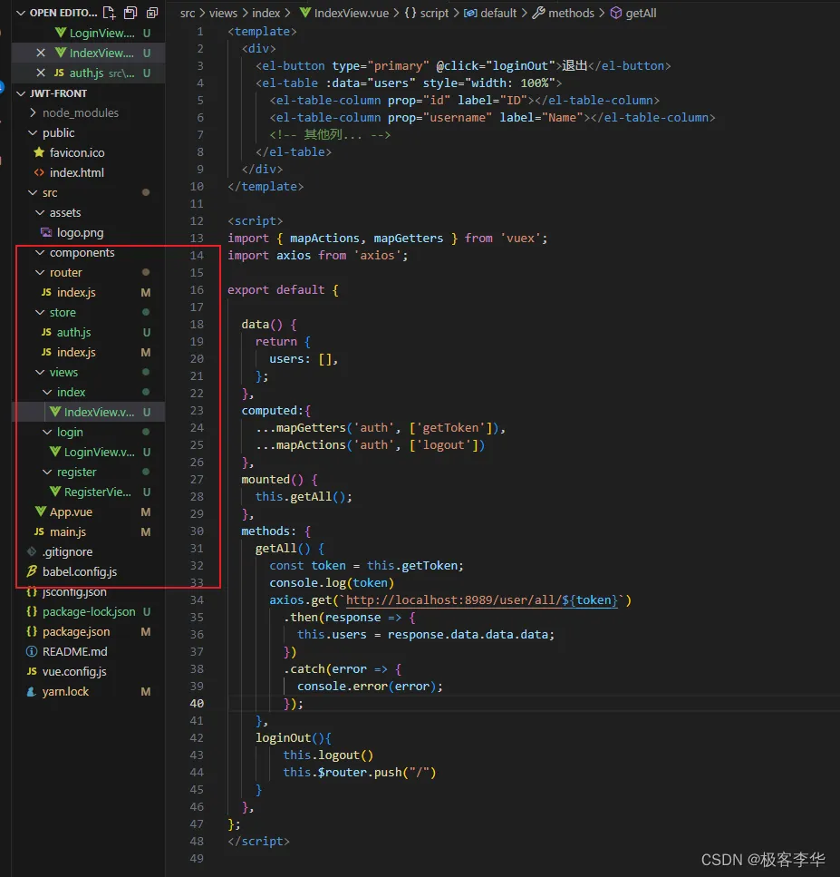The width and height of the screenshot is (840, 877).
Task: Click the 'users: [],' data line
Action: click(x=304, y=359)
